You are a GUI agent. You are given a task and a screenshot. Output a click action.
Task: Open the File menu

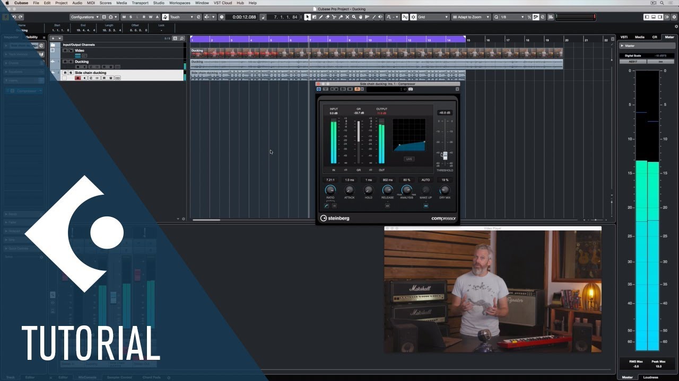pos(36,3)
